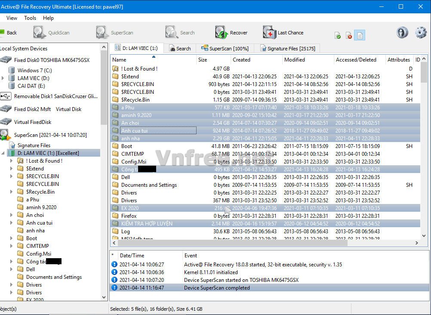This screenshot has height=315, width=431.
Task: Sort the list by the Size column header
Action: tap(213, 60)
